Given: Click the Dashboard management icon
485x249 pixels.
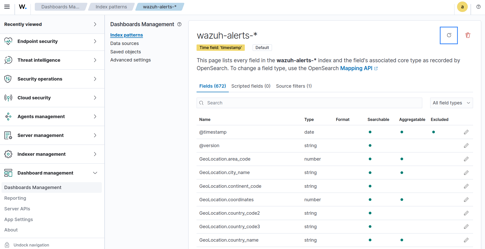Looking at the screenshot, I should point(8,173).
